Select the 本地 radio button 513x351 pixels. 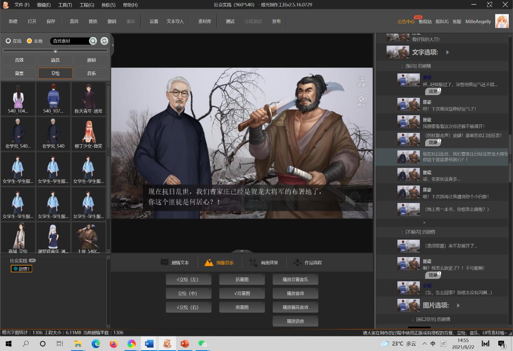click(x=29, y=41)
